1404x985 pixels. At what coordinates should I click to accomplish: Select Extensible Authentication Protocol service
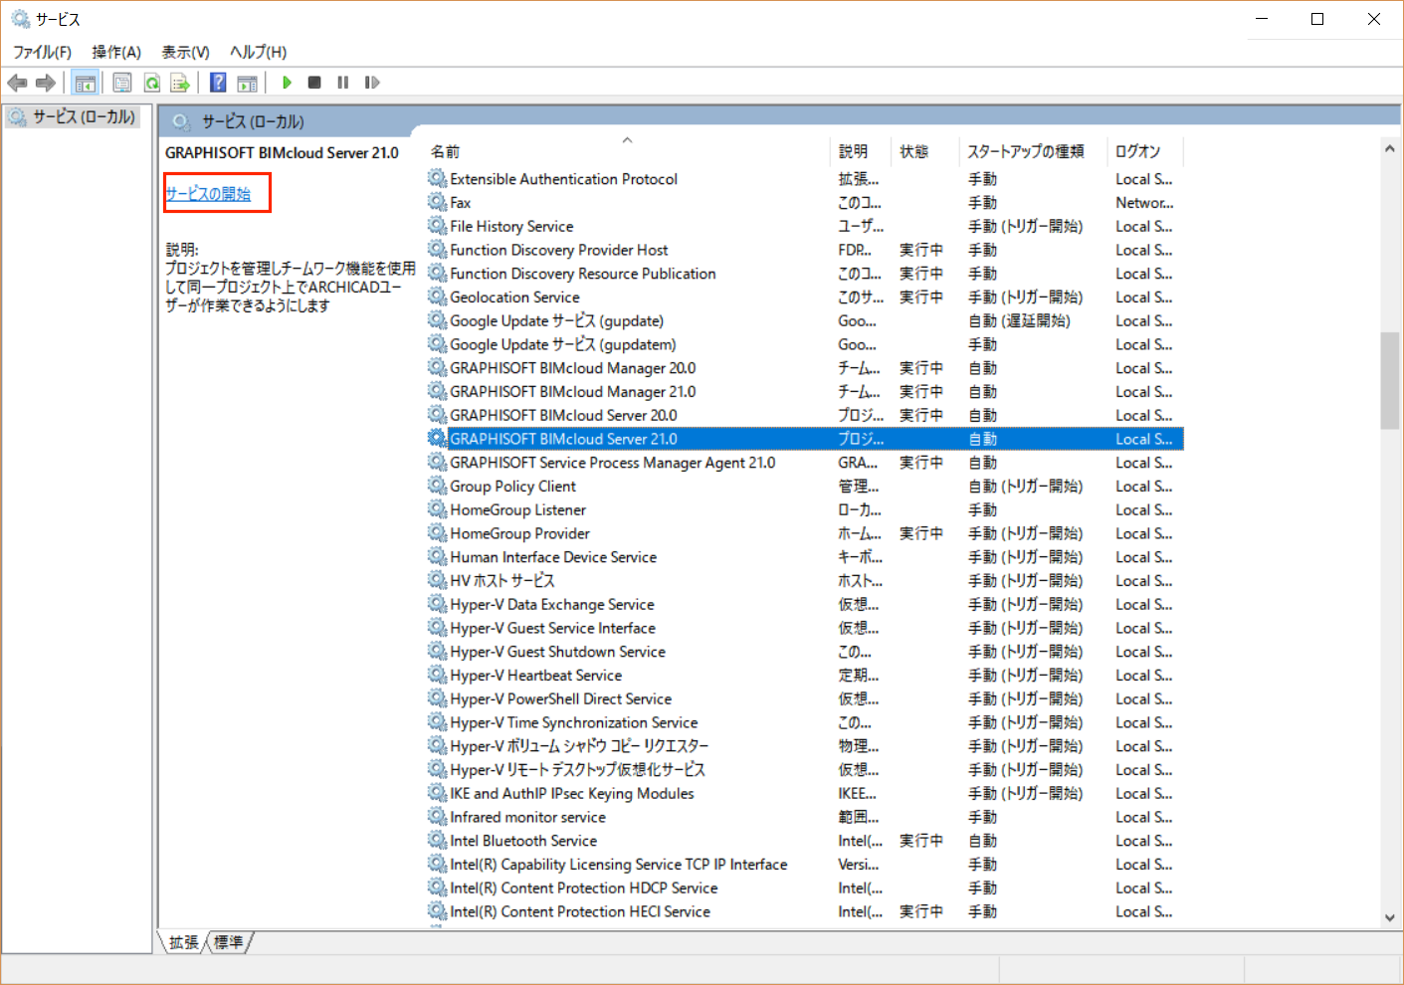tap(805, 179)
